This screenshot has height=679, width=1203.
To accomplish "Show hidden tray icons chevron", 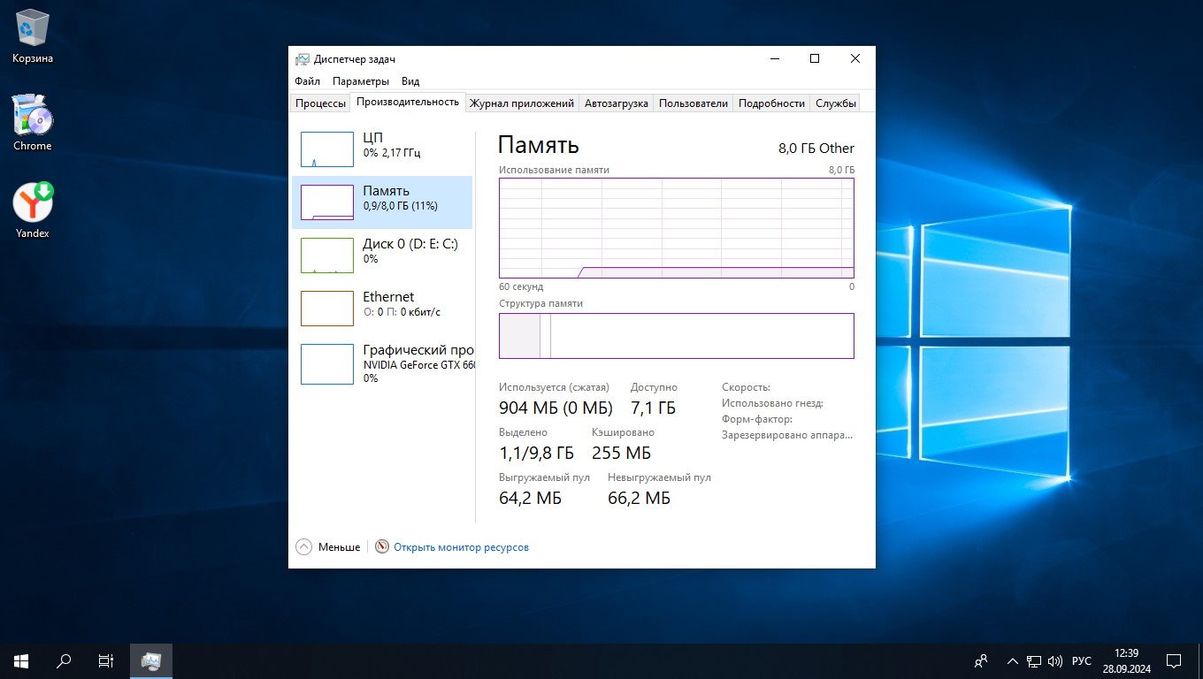I will tap(1012, 661).
